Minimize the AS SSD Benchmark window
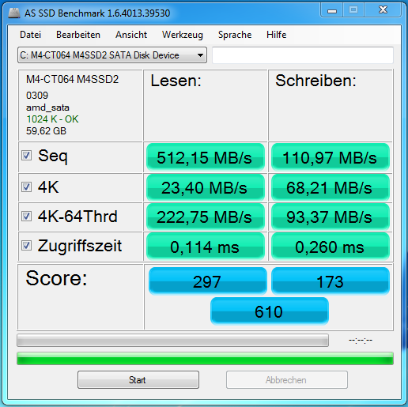The height and width of the screenshot is (407, 408). pyautogui.click(x=332, y=10)
